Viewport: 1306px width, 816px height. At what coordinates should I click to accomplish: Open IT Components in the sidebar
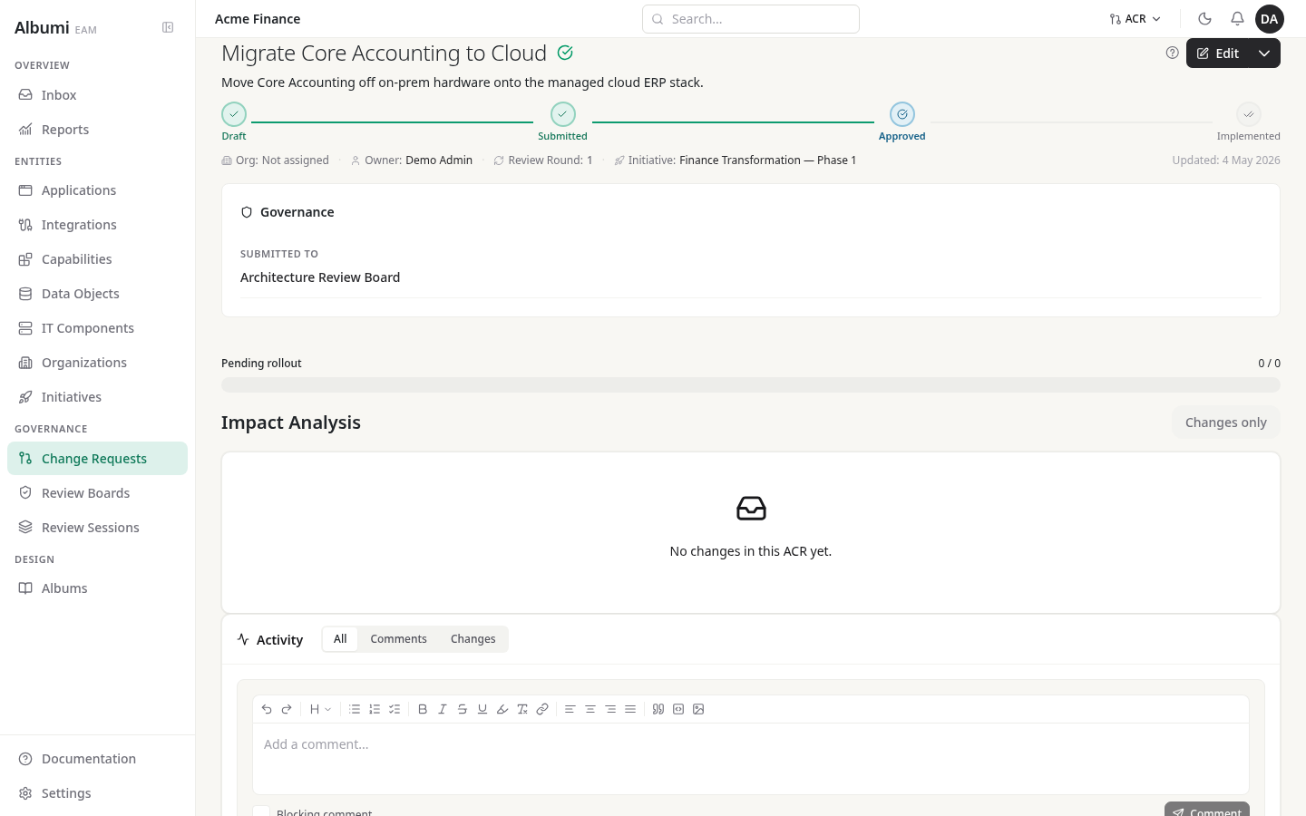(x=97, y=328)
